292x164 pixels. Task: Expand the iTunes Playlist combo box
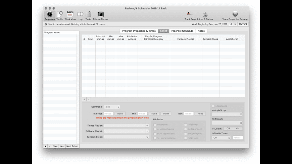tap(126, 126)
